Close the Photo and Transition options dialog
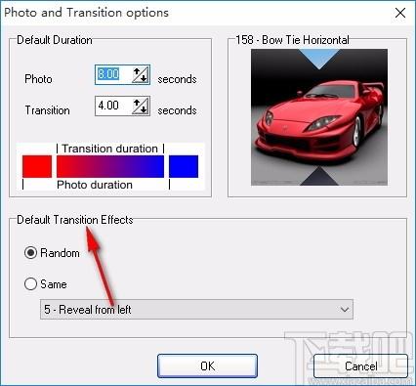The image size is (416, 386). 400,13
